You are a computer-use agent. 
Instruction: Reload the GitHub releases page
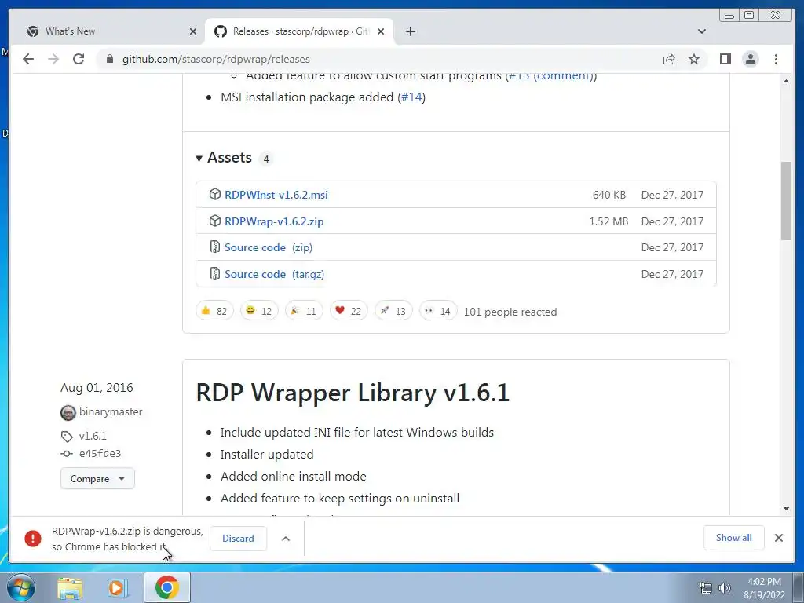(x=79, y=59)
